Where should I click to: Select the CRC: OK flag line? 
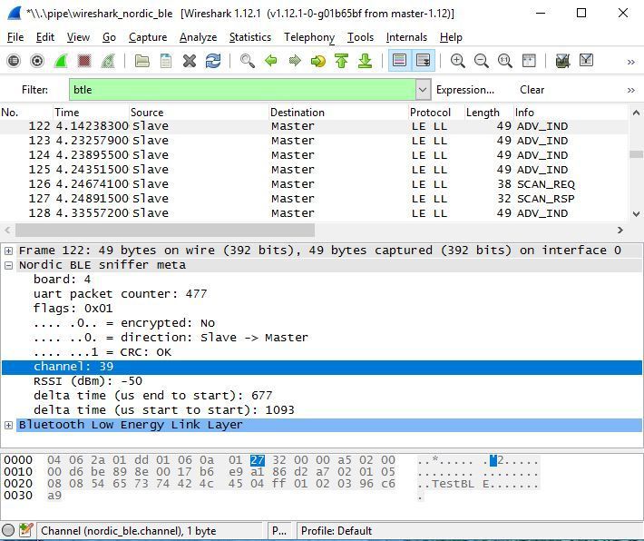tap(102, 352)
